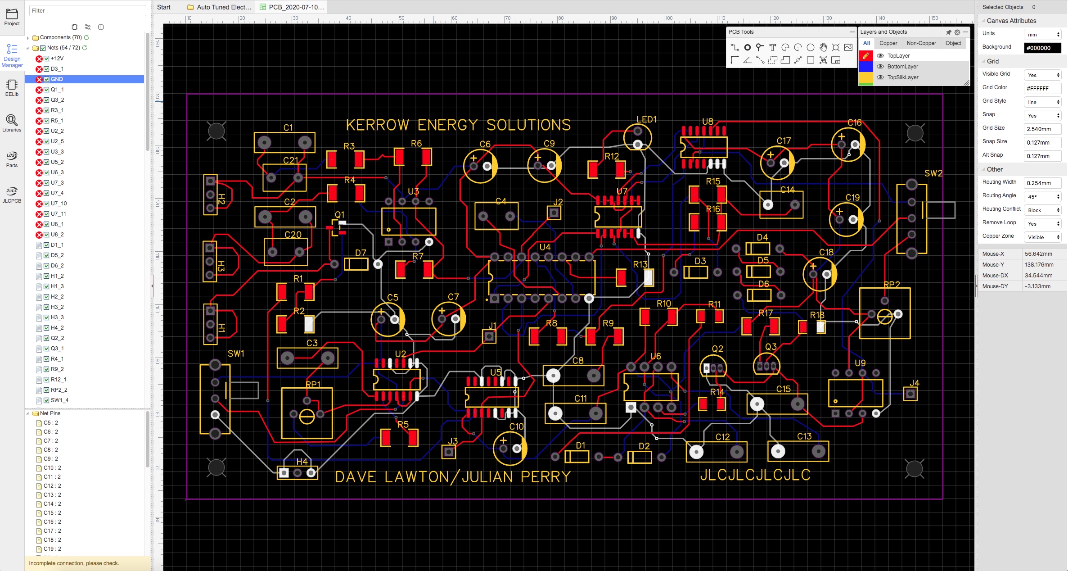Viewport: 1068px width, 571px height.
Task: Hide BottomLayer using its eye icon
Action: coord(880,67)
